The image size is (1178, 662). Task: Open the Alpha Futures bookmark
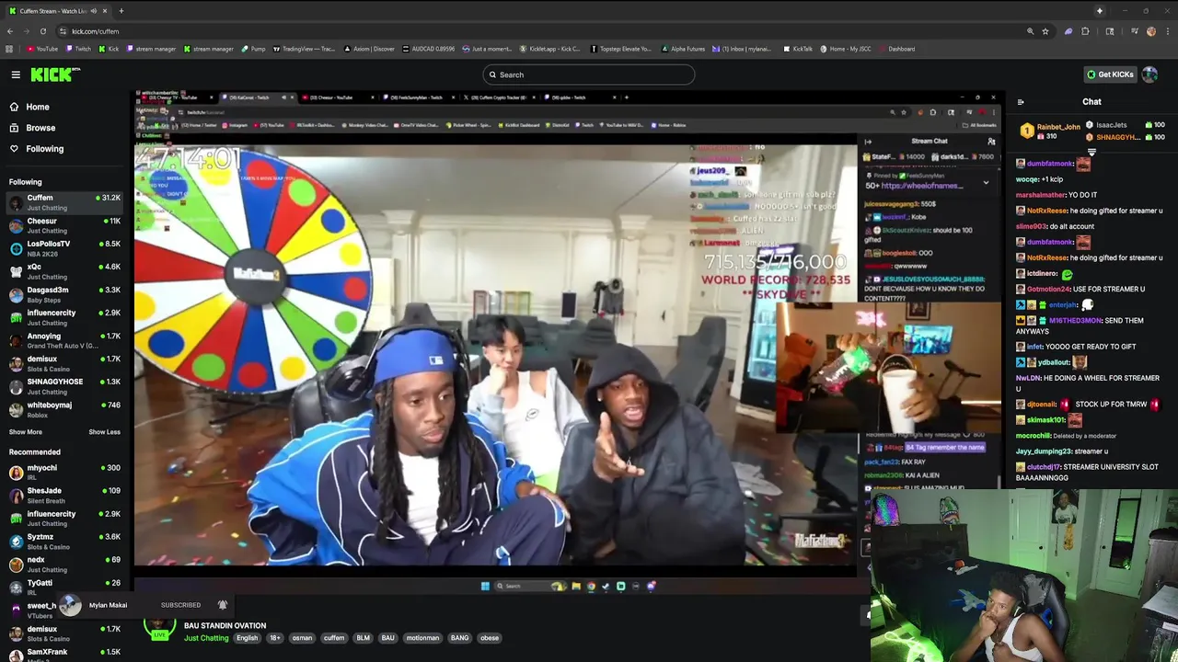click(683, 49)
